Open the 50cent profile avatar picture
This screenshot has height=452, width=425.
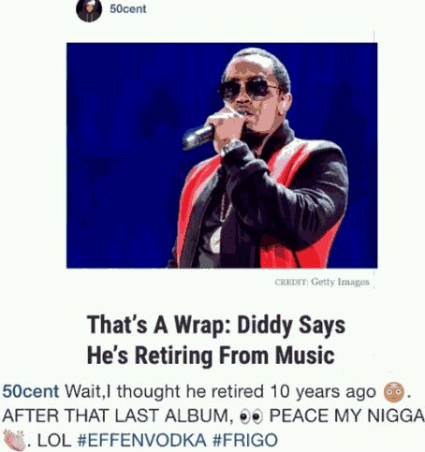click(89, 10)
